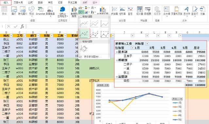209x124 pixels.
Task: Insert a 切片器 slicer
Action: [140, 11]
